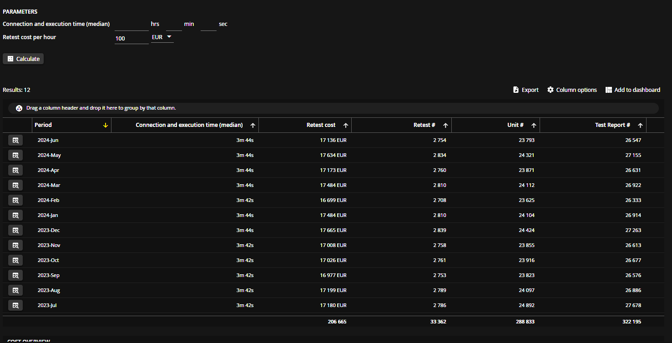Open details icon for 2024-Jun row
672x343 pixels.
click(x=15, y=140)
